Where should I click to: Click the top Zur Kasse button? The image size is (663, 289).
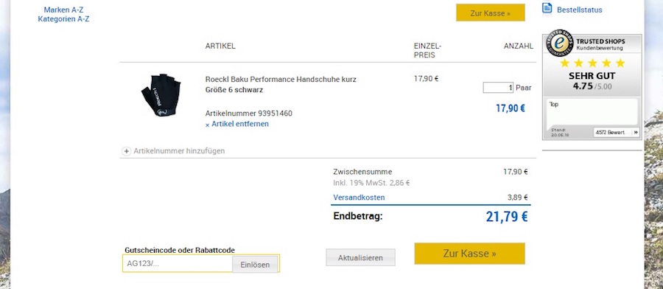pyautogui.click(x=491, y=13)
